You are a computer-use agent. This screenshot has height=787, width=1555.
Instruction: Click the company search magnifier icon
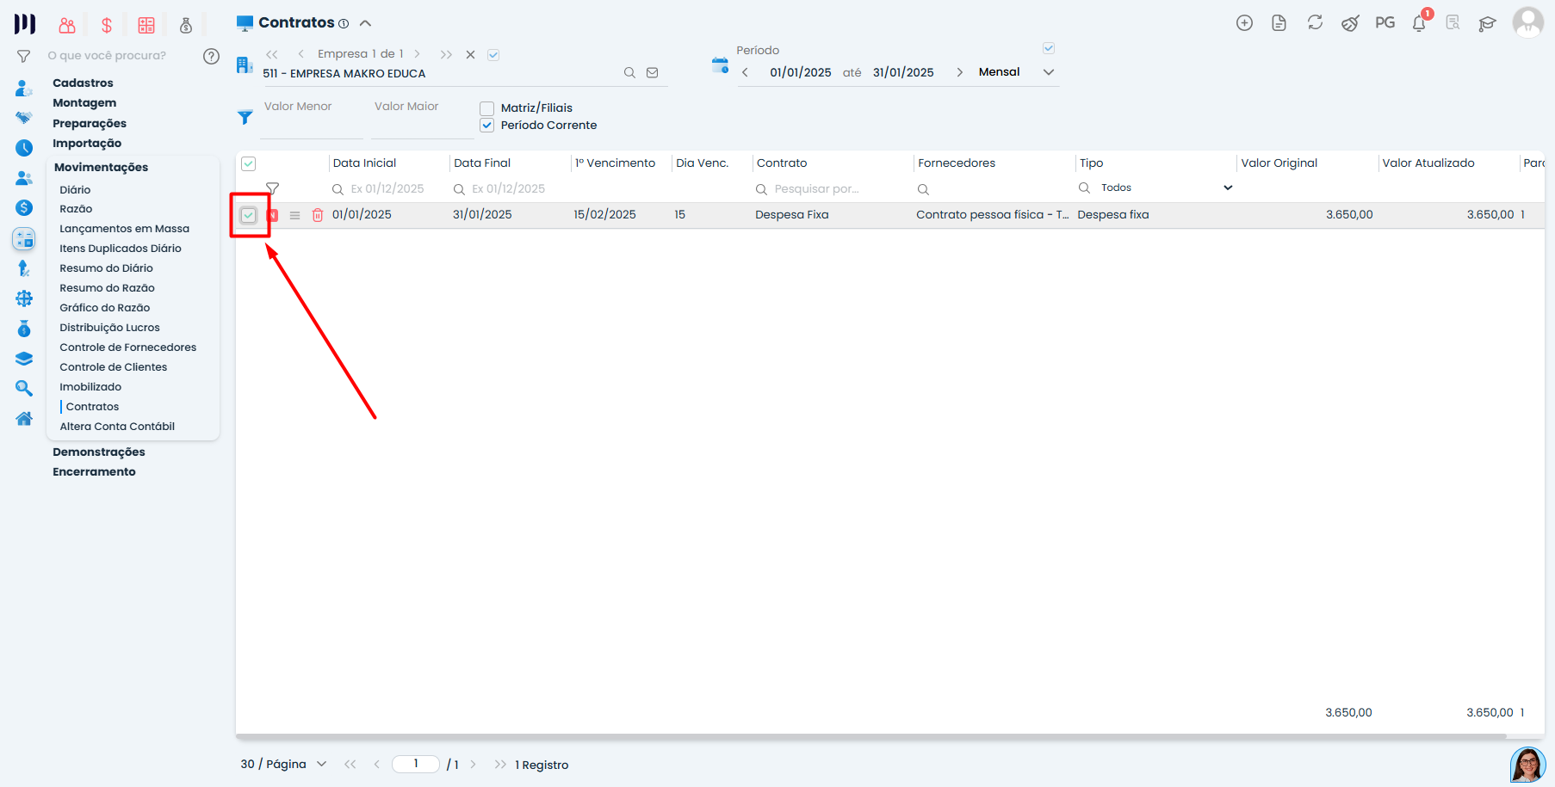pos(629,73)
